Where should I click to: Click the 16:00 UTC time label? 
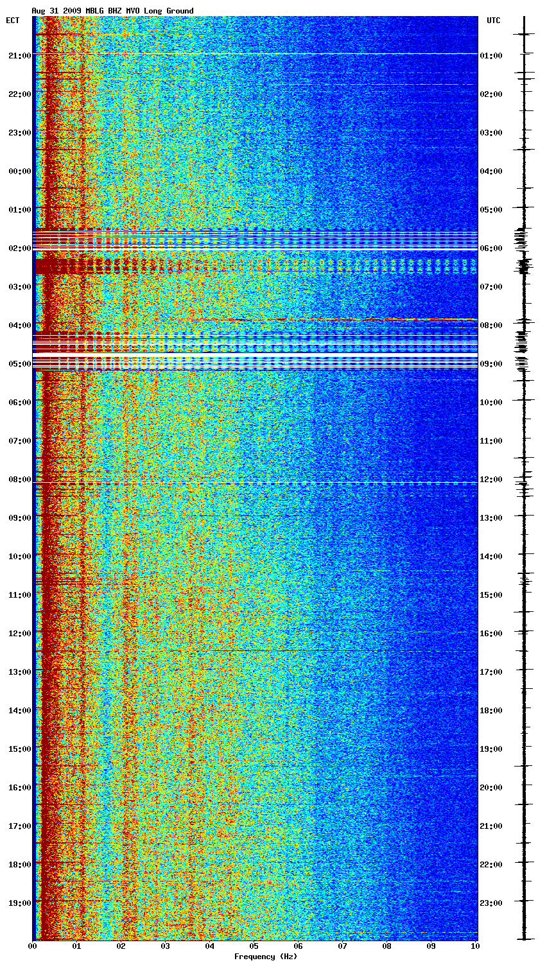point(491,634)
